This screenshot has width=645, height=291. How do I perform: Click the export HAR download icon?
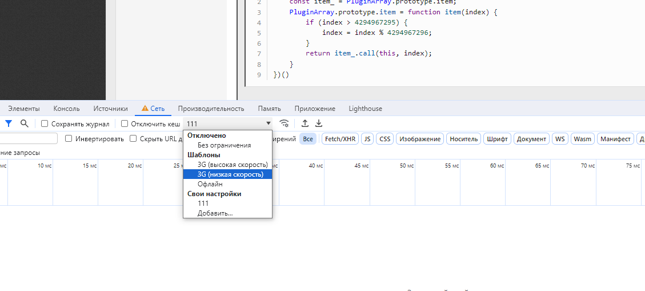click(x=319, y=123)
